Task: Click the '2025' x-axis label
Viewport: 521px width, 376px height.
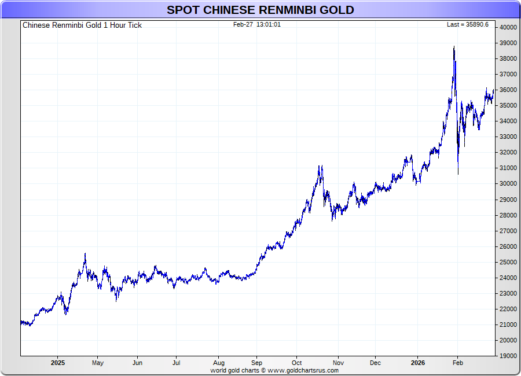Action: click(x=58, y=363)
